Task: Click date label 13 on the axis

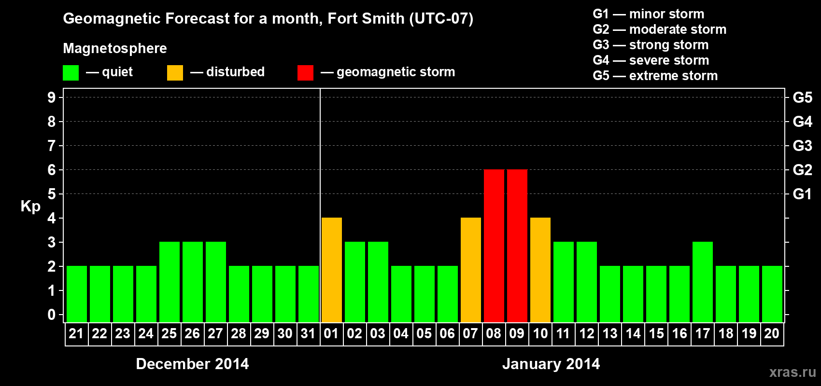Action: (609, 333)
